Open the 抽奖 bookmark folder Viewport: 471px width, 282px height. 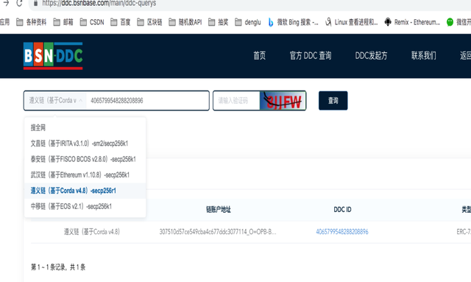point(218,22)
